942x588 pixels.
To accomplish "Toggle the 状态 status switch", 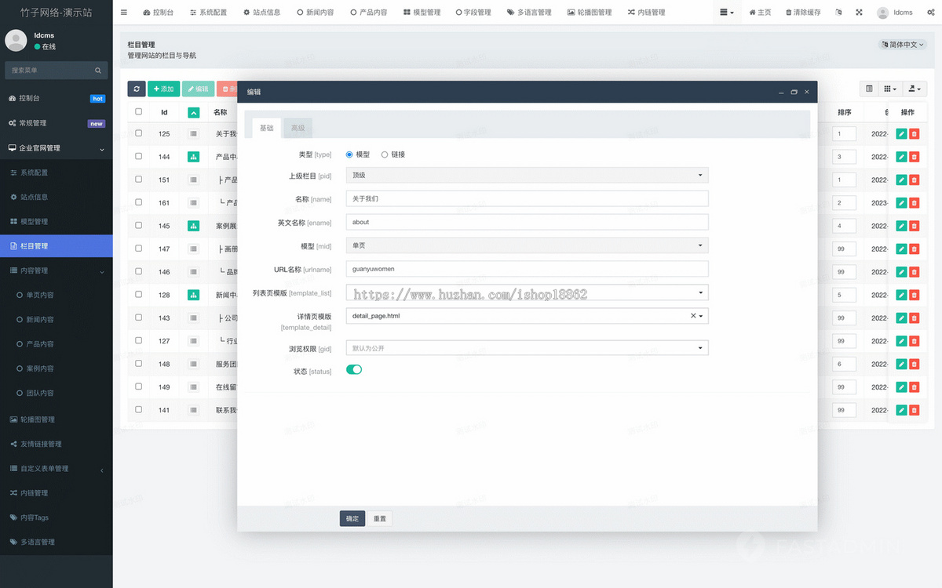I will (354, 369).
